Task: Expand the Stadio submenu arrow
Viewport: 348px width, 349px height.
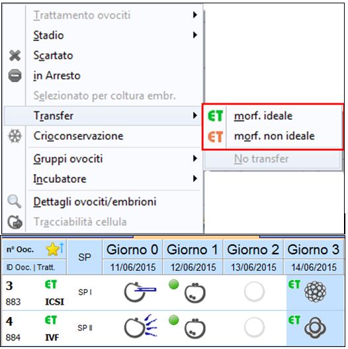Action: (x=195, y=35)
